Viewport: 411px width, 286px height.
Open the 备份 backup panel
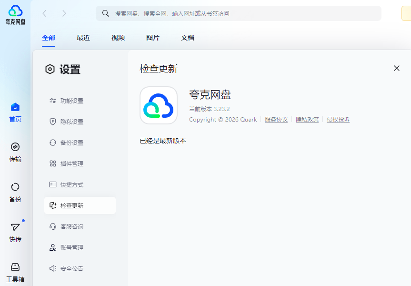[x=15, y=192]
